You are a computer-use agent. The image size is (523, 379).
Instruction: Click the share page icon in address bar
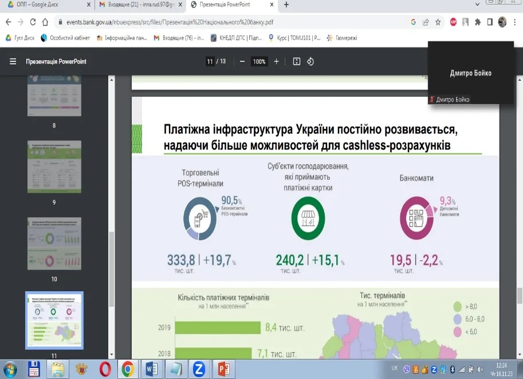(x=426, y=22)
